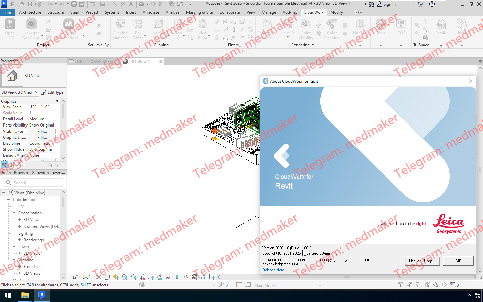
Task: Expand the Rendering panel dropdown arrow
Action: point(313,45)
